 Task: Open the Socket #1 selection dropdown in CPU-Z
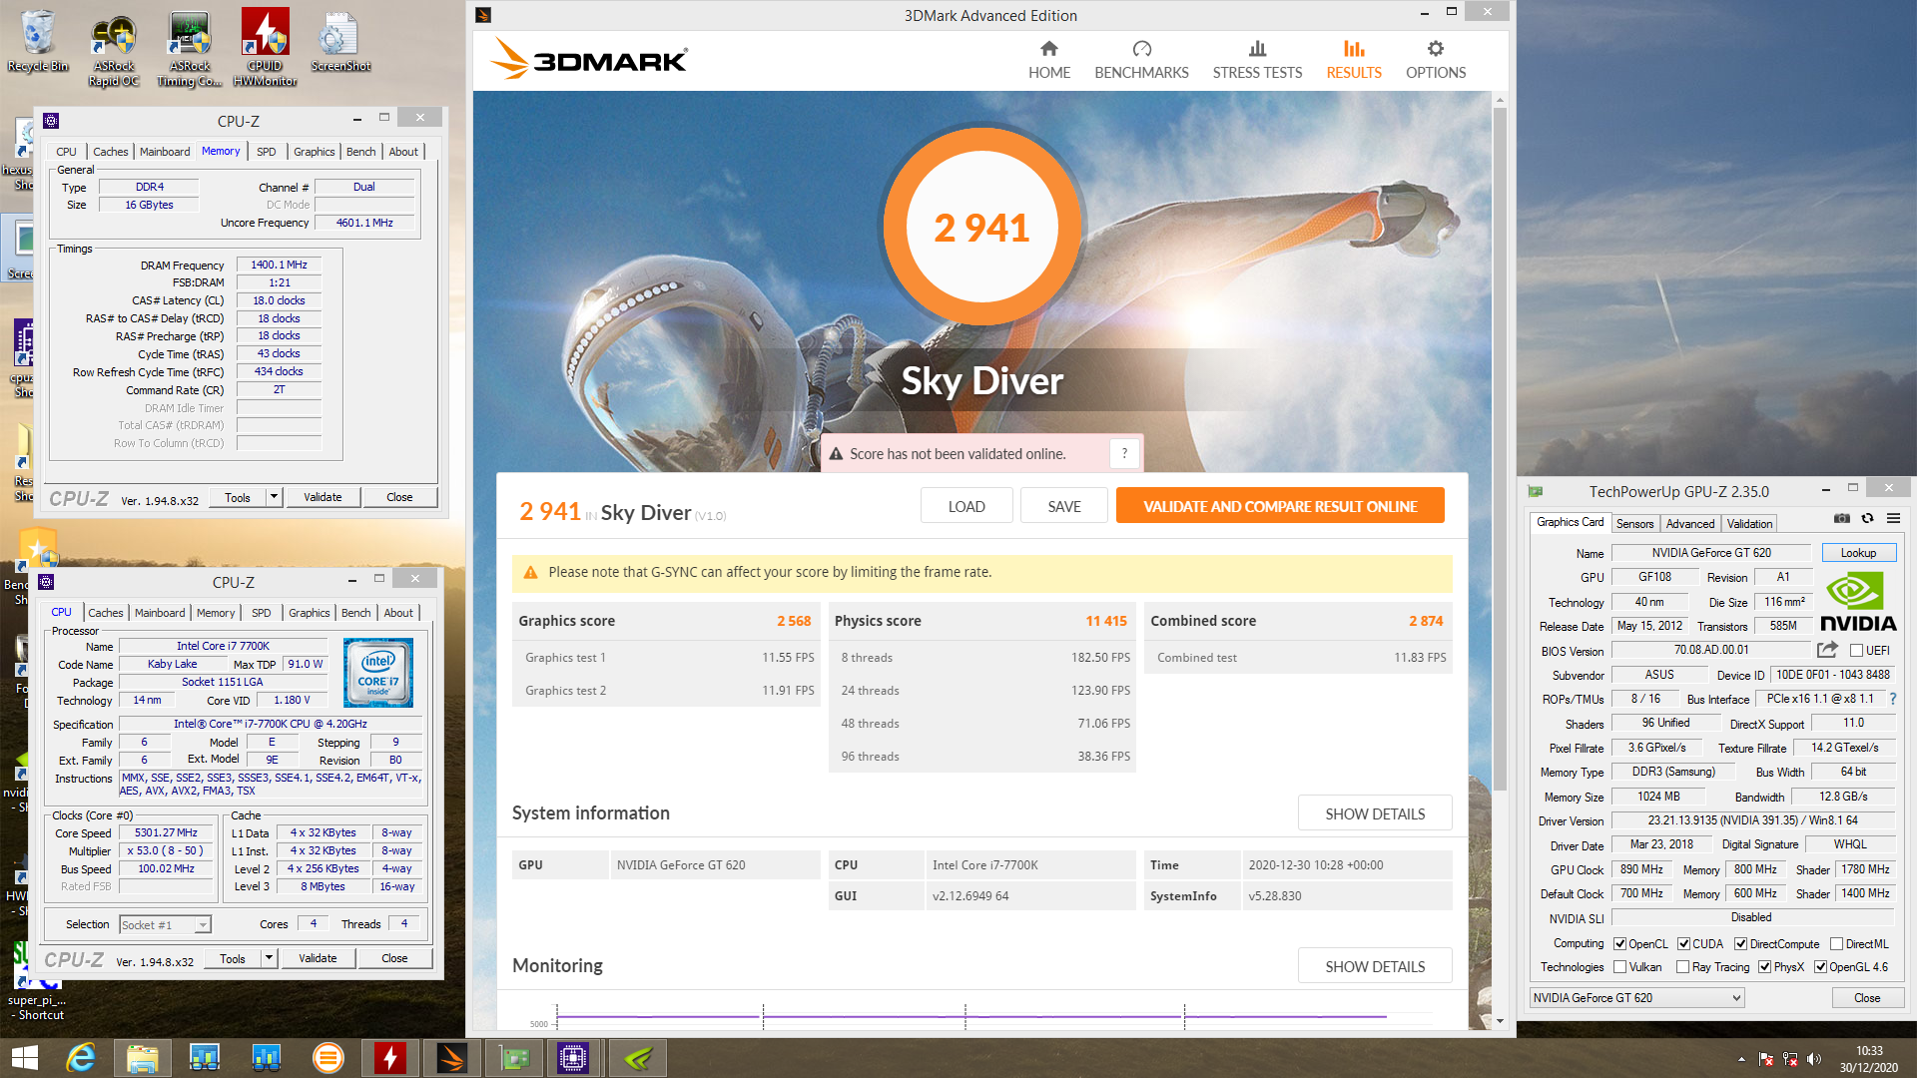165,925
